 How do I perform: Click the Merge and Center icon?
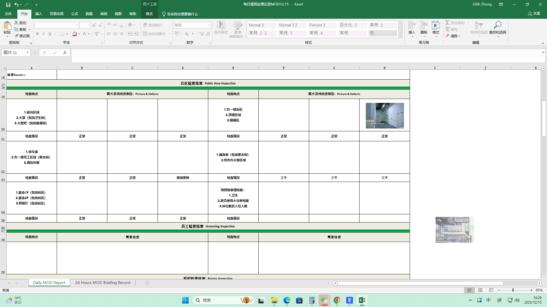pyautogui.click(x=145, y=34)
